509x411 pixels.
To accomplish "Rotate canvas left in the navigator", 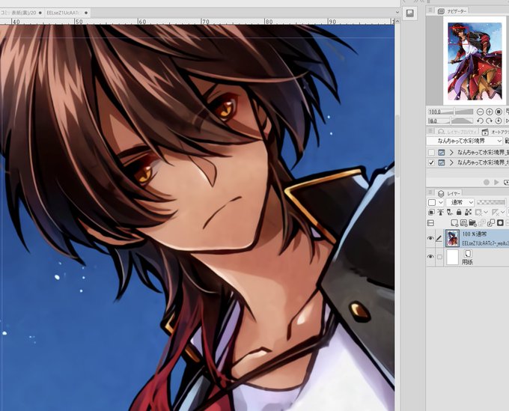I will click(x=480, y=121).
